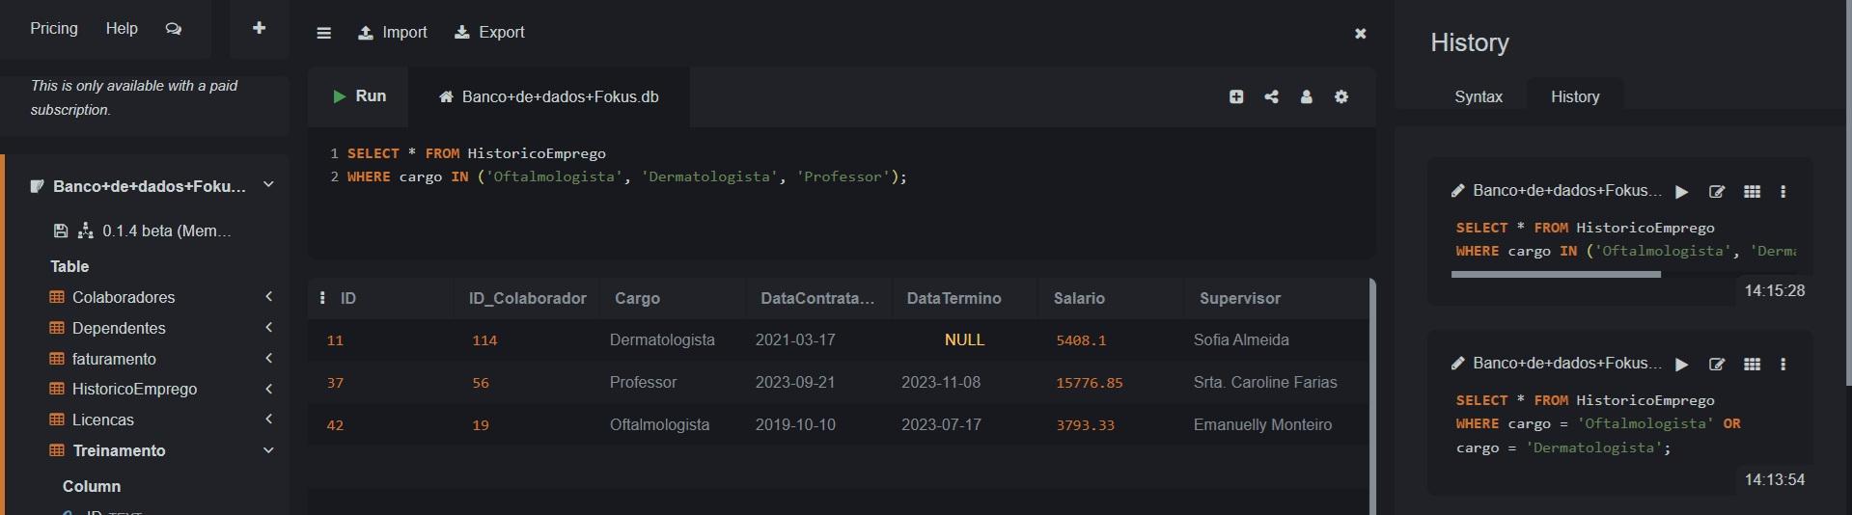Collapse the Banco+de+dados+Foku... database node
The height and width of the screenshot is (515, 1852).
268,184
